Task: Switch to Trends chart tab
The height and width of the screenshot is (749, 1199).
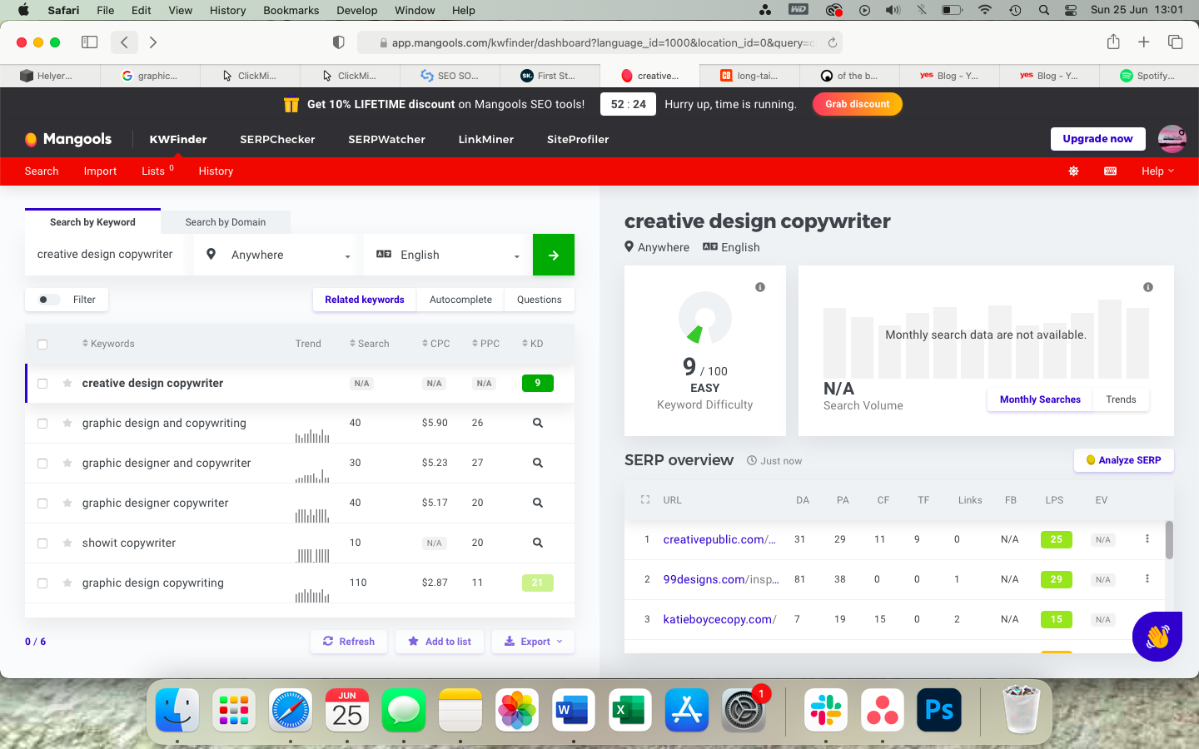Action: [x=1121, y=399]
